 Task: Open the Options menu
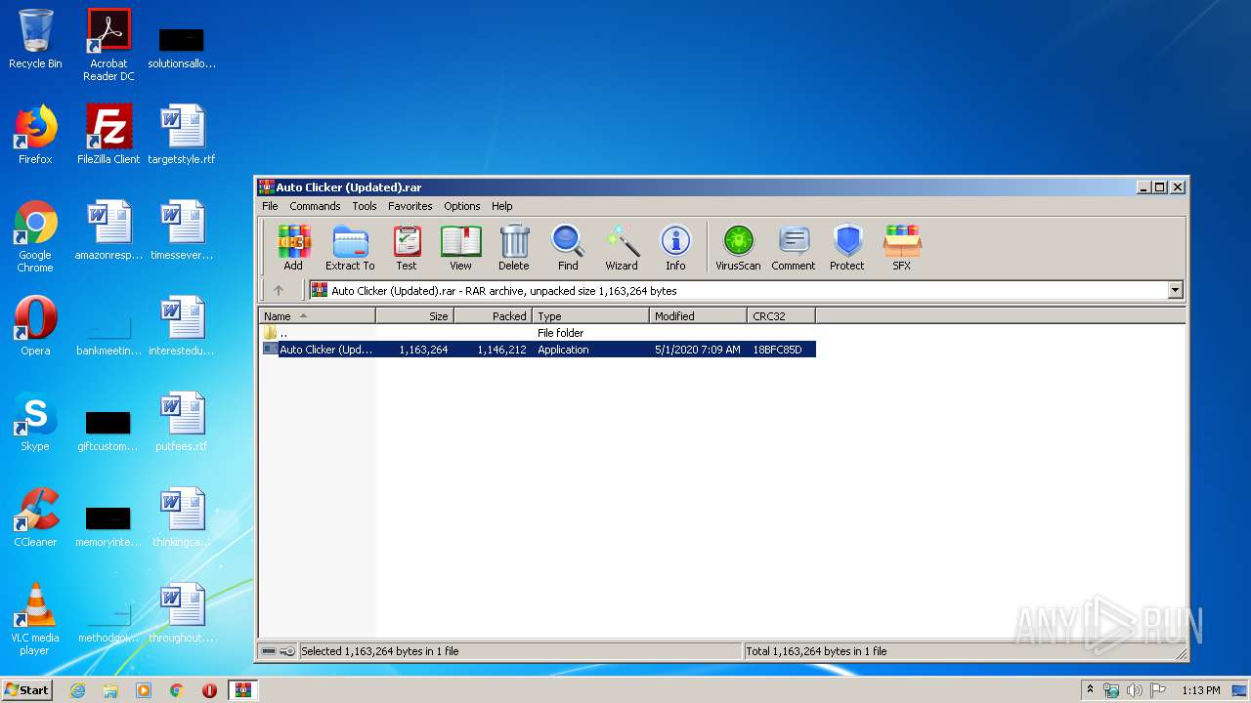(462, 206)
